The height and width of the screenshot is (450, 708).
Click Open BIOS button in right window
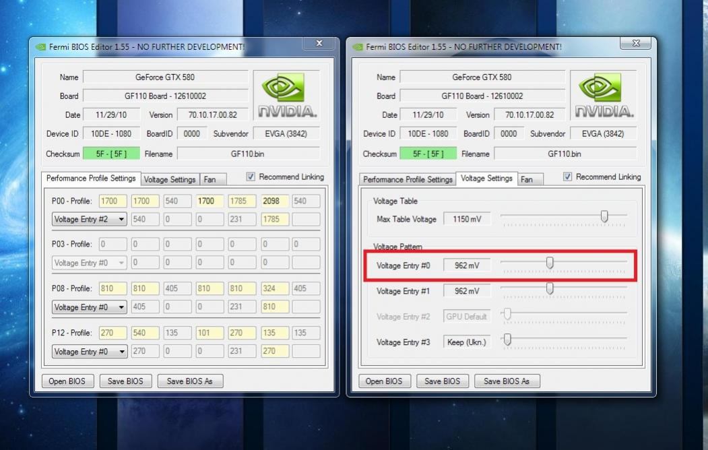click(384, 381)
